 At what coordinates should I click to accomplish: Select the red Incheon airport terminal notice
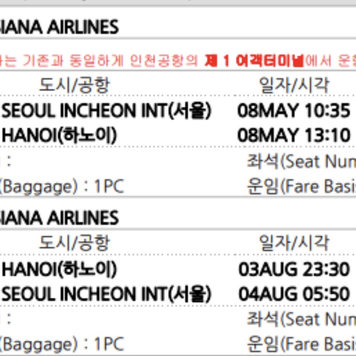click(x=178, y=61)
